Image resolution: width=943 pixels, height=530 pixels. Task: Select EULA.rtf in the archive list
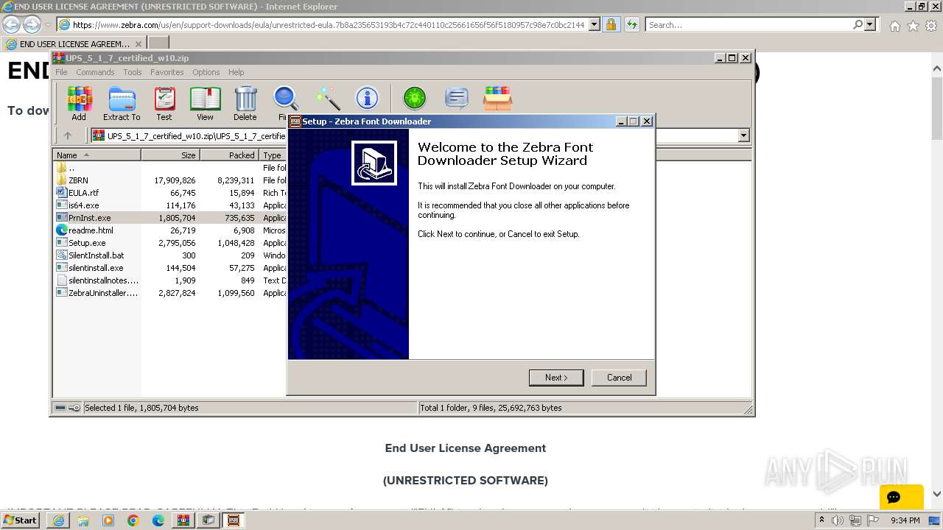(x=83, y=193)
